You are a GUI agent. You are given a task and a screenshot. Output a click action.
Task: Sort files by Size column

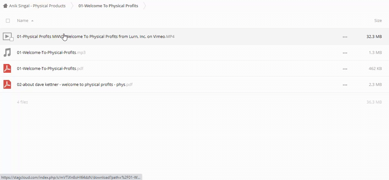pos(378,21)
